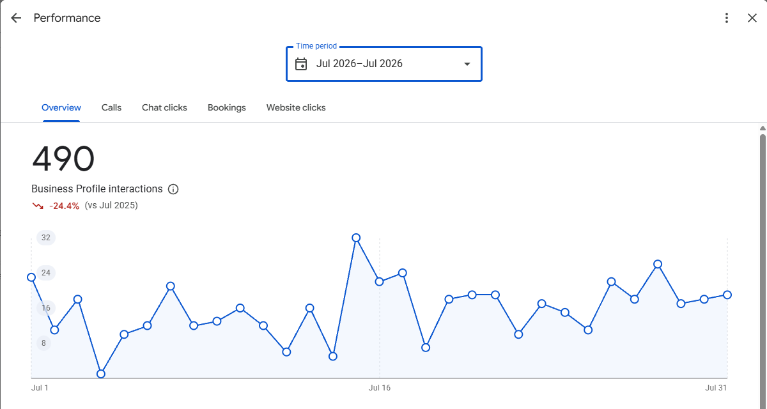Click the 16 y-axis label
Image resolution: width=767 pixels, height=409 pixels.
pyautogui.click(x=46, y=308)
